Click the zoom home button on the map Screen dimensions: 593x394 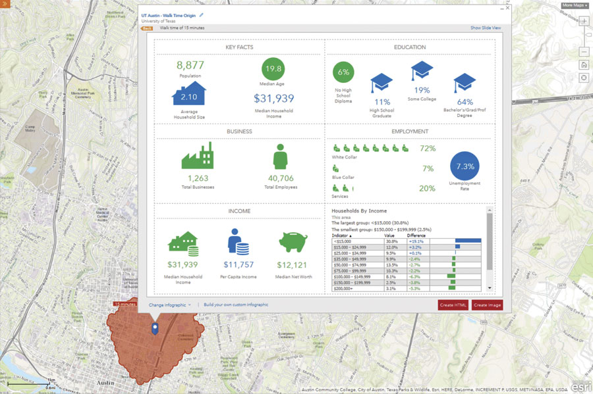point(584,64)
